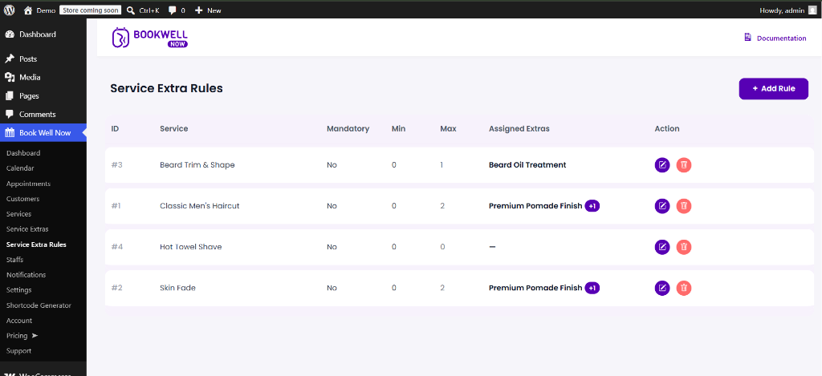Viewport: 822px width, 376px height.
Task: Click the Assigned Extras column header
Action: click(x=519, y=128)
